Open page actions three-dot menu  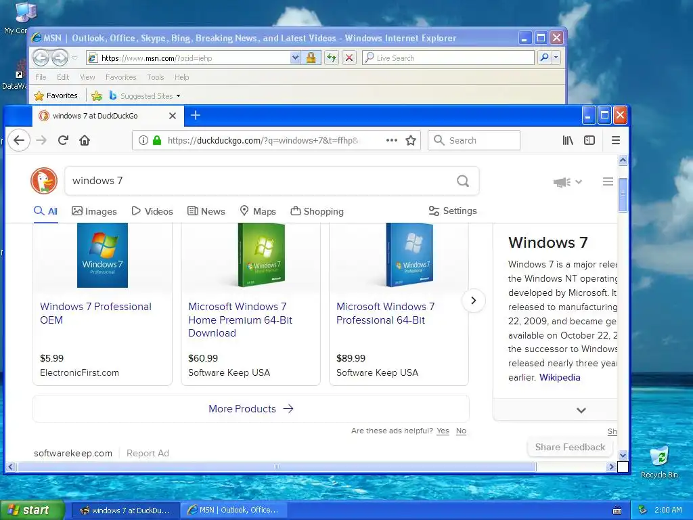(x=392, y=141)
